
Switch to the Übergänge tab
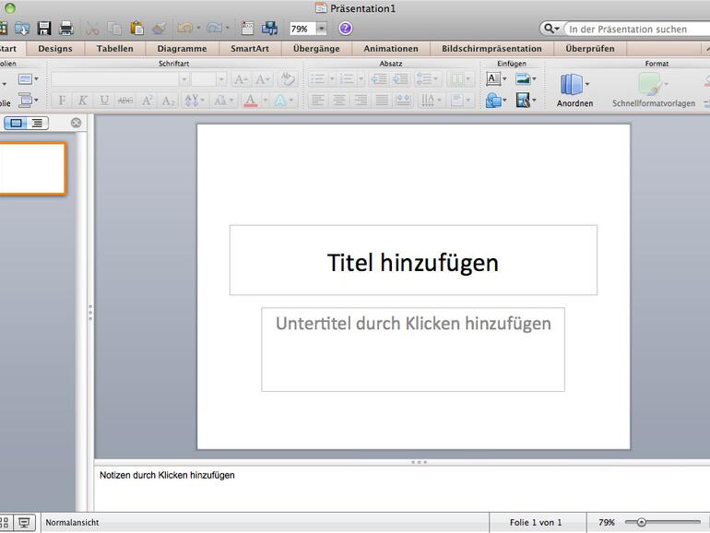pos(316,49)
